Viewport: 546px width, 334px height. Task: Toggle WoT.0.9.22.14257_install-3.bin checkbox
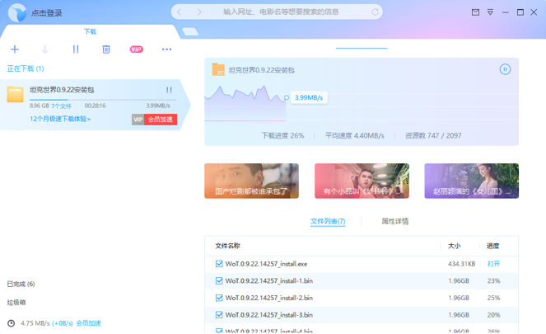coord(219,315)
